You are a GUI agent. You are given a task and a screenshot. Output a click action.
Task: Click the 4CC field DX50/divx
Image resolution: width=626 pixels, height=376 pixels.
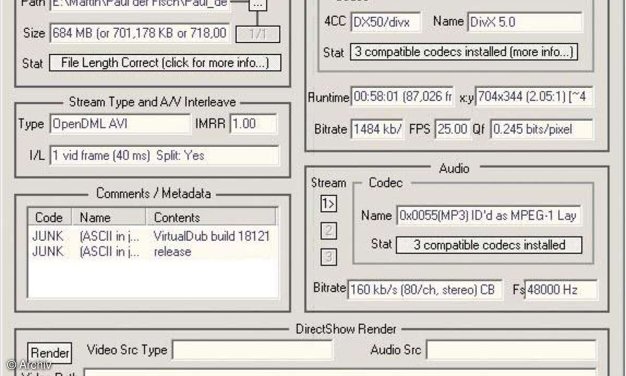tap(386, 22)
